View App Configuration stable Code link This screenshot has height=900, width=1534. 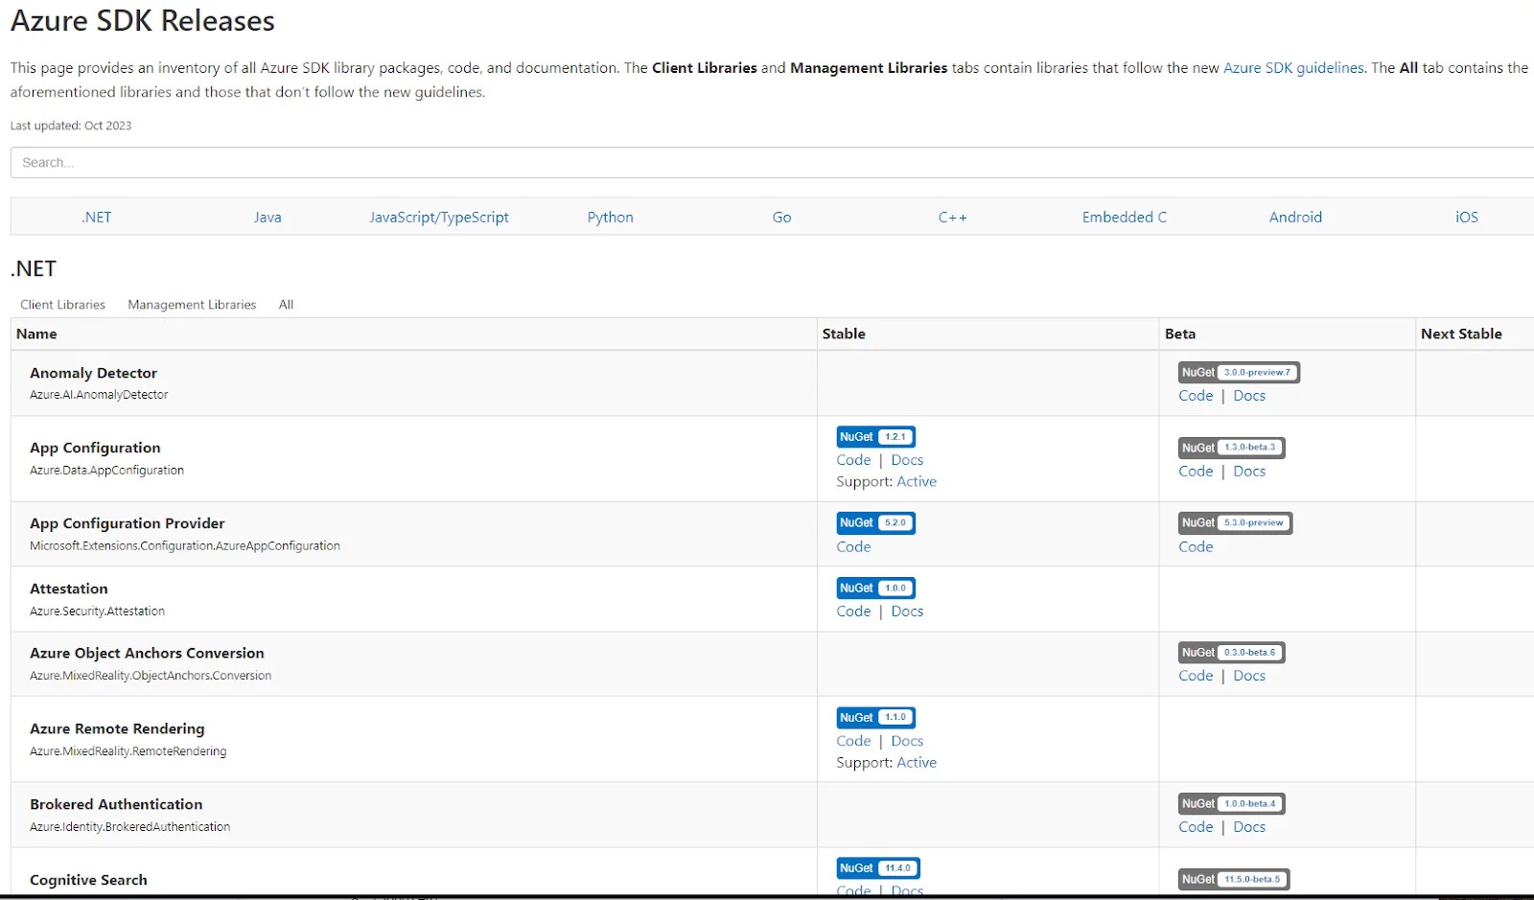(x=853, y=460)
